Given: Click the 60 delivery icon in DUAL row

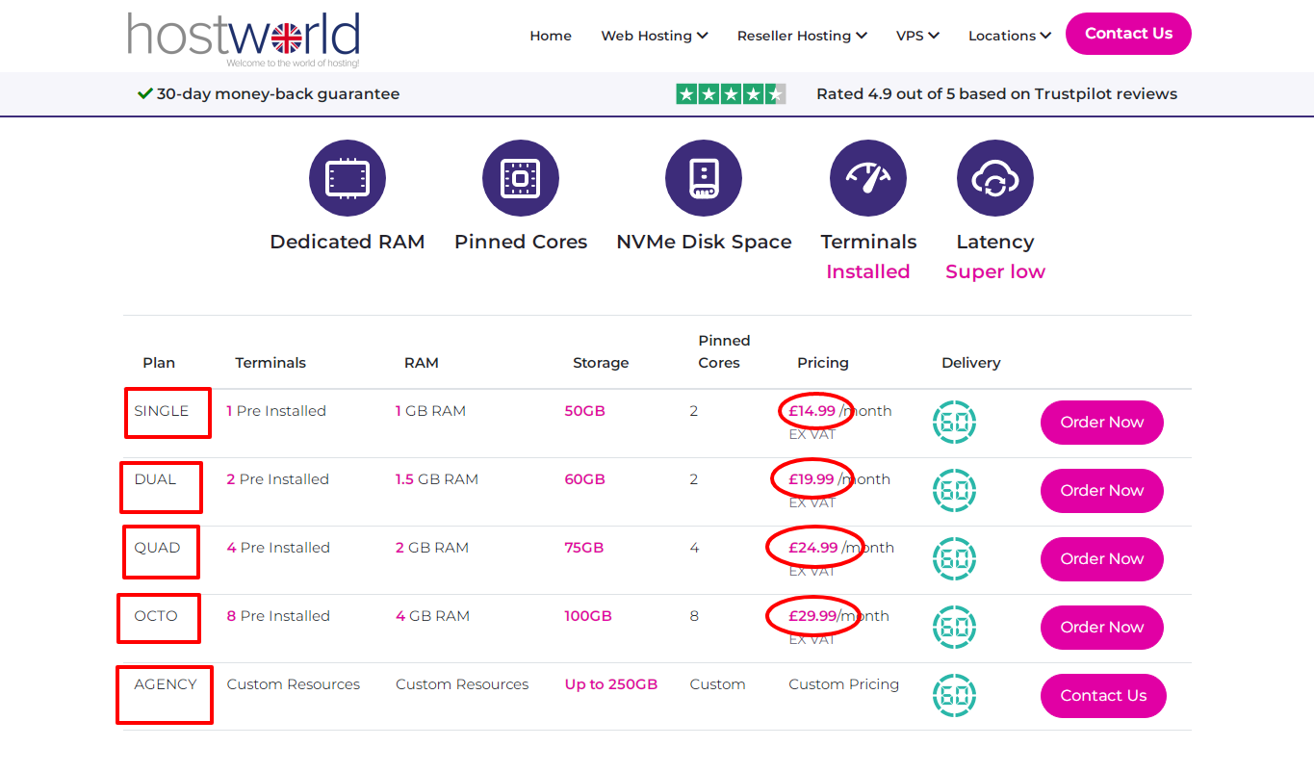Looking at the screenshot, I should (954, 491).
